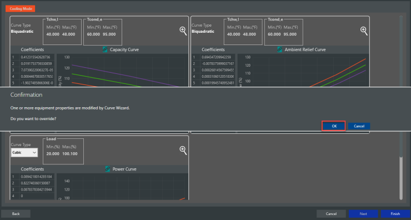Viewport: 411px width, 220px height.
Task: Click the Capacity Curve magnifier zoom icon
Action: coord(183,31)
